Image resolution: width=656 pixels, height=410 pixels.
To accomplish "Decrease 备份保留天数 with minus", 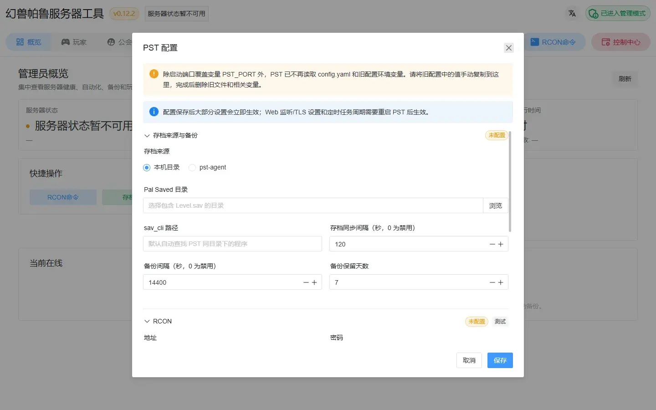I will (492, 282).
